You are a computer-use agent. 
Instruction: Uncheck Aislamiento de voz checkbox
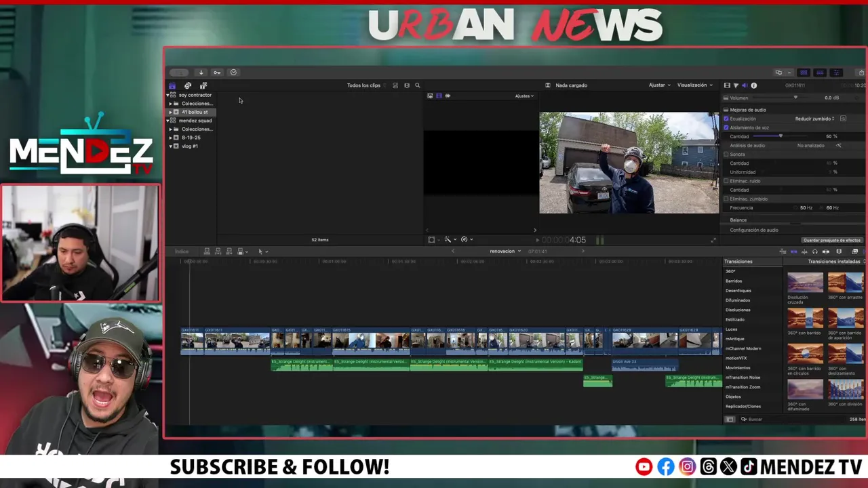[x=726, y=127]
